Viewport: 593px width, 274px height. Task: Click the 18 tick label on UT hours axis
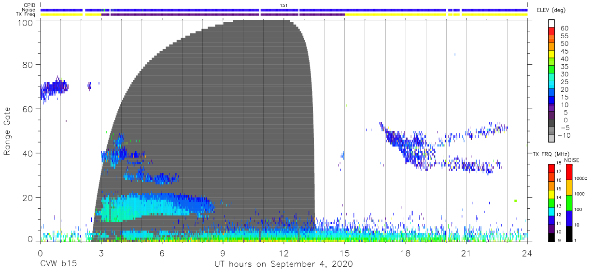click(x=406, y=253)
